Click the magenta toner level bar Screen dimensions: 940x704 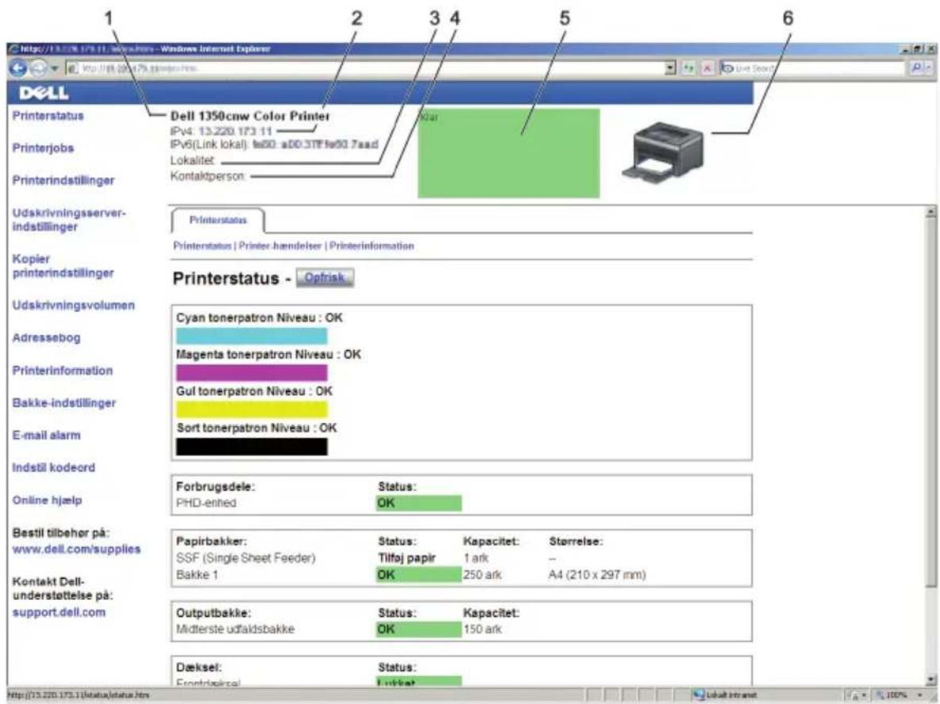pyautogui.click(x=252, y=373)
